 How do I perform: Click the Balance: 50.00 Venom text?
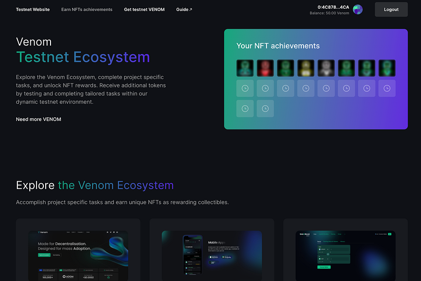coord(330,13)
